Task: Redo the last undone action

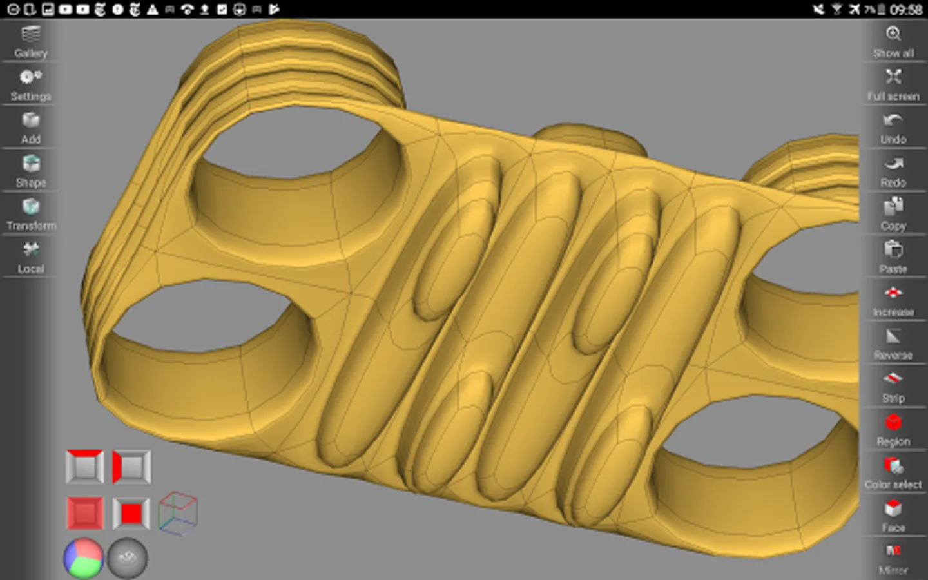Action: 893,171
